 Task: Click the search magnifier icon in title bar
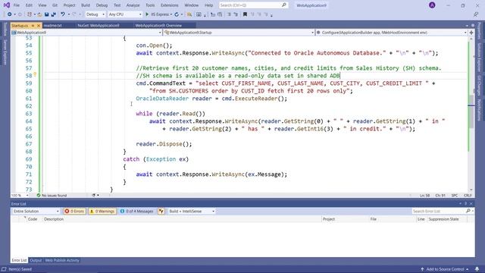coord(283,5)
